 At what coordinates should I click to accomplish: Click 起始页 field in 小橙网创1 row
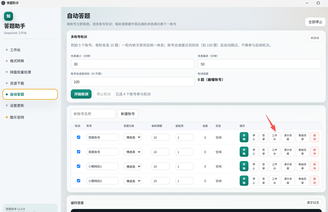[185, 166]
